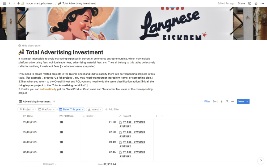Open 23 FALL project in $2.45 row
The width and height of the screenshot is (267, 167).
point(132,154)
